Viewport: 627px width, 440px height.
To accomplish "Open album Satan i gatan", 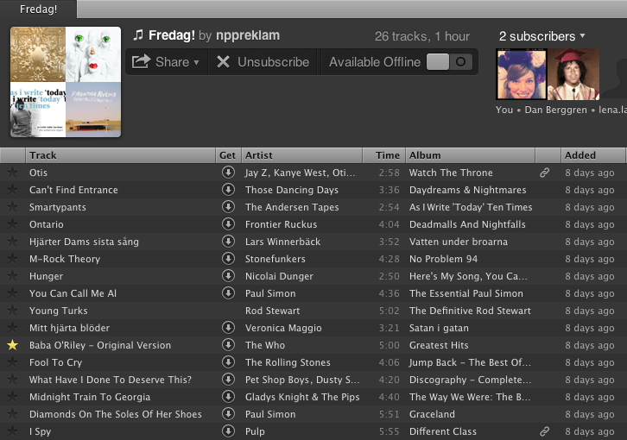I will pos(439,328).
